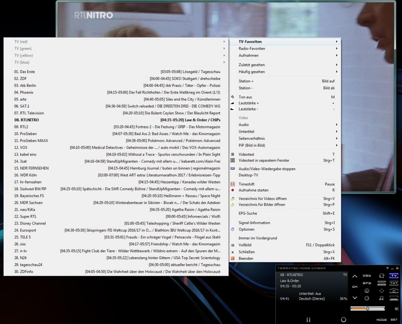This screenshot has height=324, width=402.
Task: Expand the TV (red) submenu arrow
Action: click(x=224, y=41)
